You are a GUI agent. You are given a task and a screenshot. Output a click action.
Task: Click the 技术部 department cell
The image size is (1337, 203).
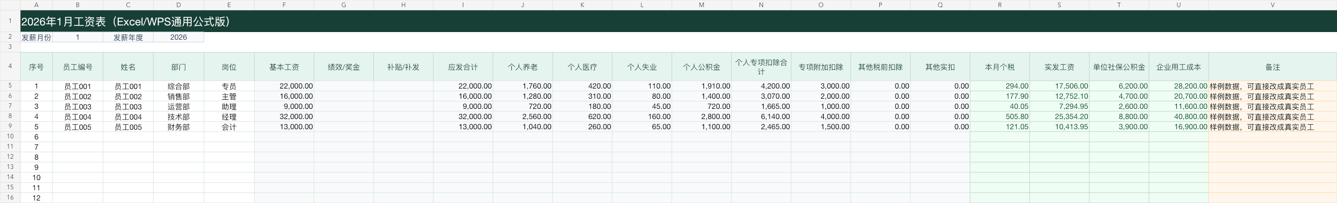(178, 117)
